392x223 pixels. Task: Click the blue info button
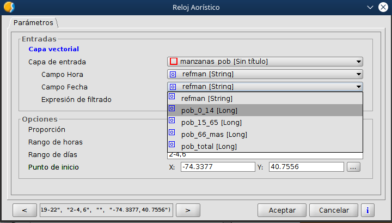[369, 210]
